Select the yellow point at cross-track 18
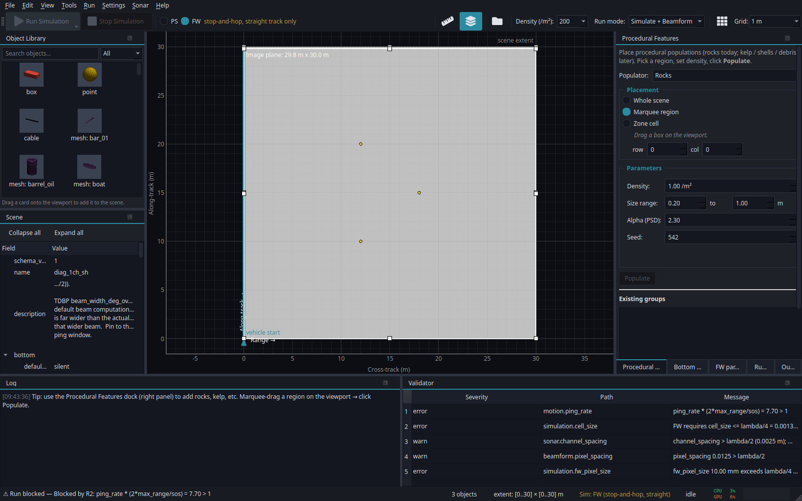This screenshot has width=802, height=501. click(x=419, y=193)
